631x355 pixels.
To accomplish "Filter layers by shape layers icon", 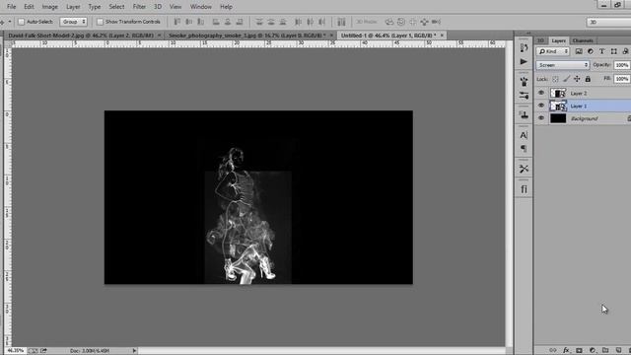I will 613,51.
